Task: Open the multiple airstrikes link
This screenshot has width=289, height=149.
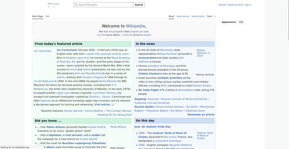Action: 169,78
